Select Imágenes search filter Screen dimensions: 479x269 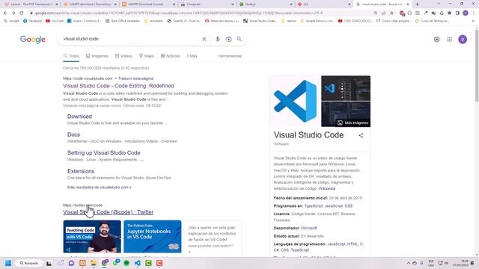coord(97,56)
